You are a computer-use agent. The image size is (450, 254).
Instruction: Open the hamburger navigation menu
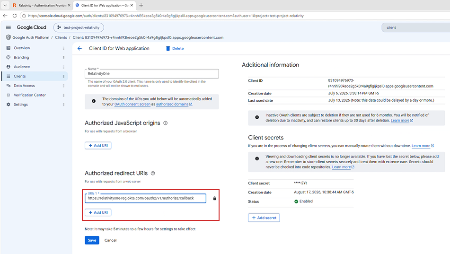9,27
